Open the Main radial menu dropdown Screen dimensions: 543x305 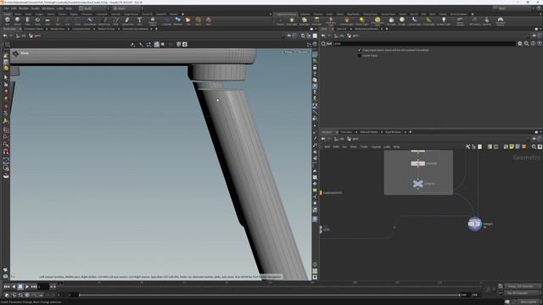click(x=127, y=8)
